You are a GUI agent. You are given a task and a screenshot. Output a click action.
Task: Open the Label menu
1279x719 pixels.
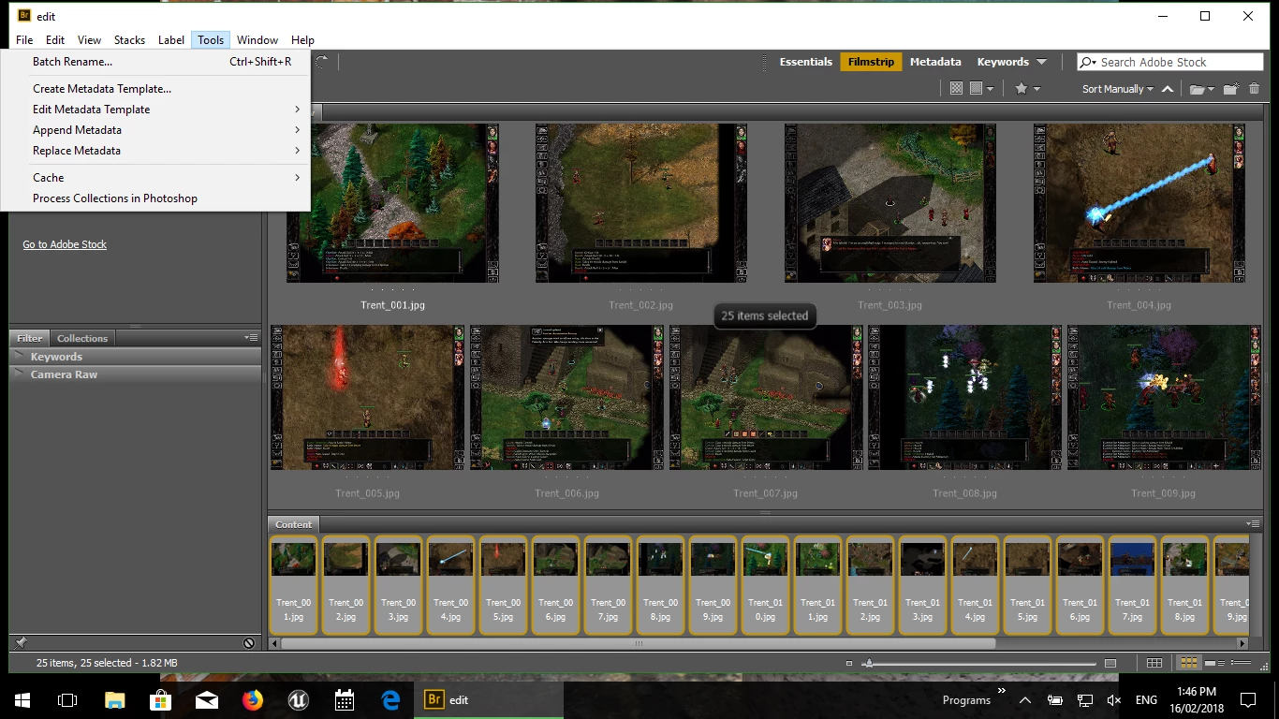[171, 40]
